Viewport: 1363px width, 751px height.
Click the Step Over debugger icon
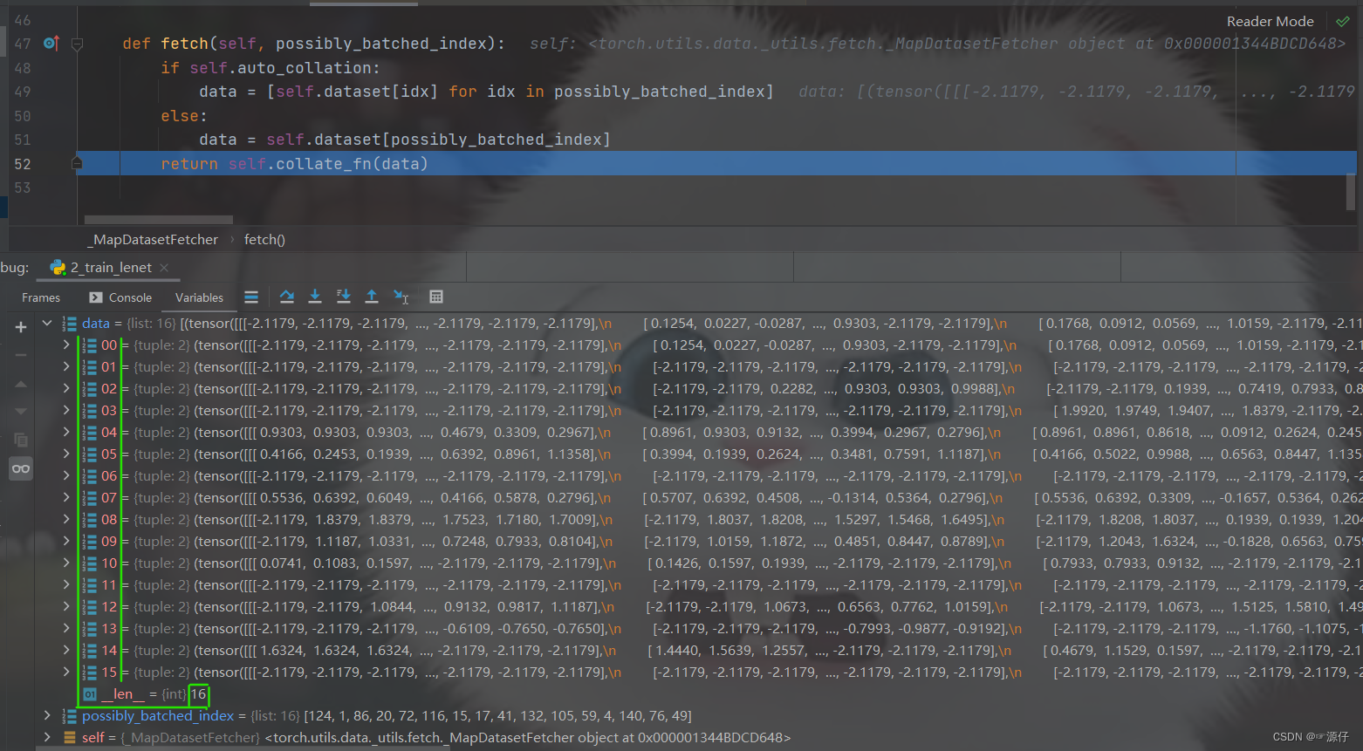286,297
